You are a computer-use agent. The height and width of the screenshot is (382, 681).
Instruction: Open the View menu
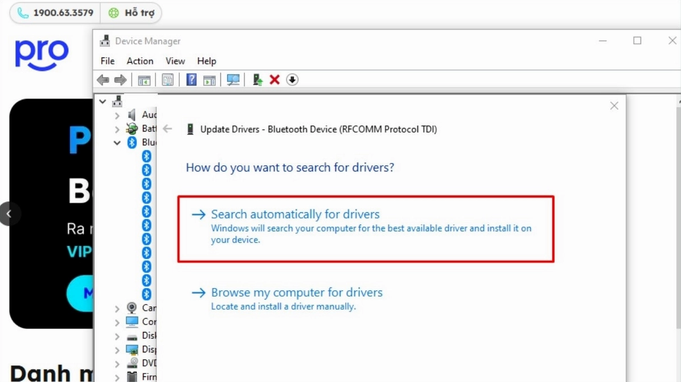[x=175, y=61]
